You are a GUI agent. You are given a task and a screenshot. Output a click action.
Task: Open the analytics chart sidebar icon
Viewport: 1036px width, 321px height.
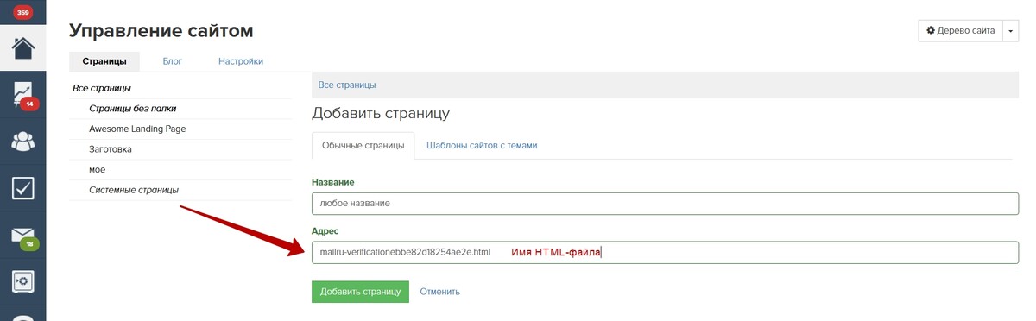click(x=23, y=93)
